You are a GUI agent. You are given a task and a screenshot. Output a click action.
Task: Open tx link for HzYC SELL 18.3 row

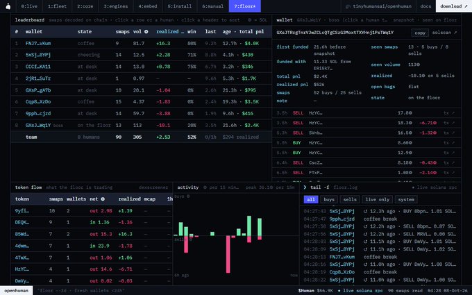click(x=449, y=123)
